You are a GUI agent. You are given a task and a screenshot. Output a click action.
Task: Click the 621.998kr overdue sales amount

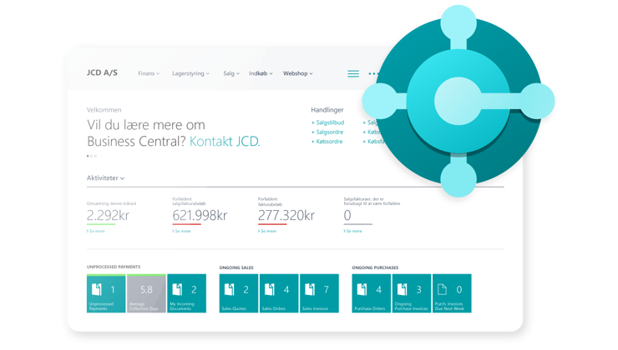[x=200, y=216]
